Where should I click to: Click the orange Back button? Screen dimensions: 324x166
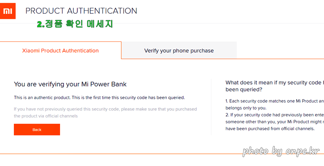coord(37,129)
